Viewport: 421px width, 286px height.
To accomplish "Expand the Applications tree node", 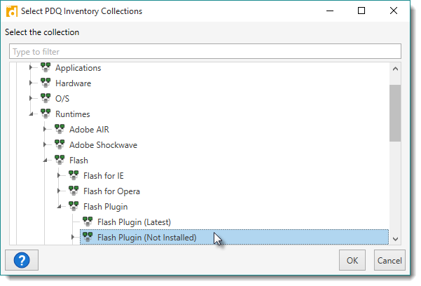I will [x=31, y=69].
